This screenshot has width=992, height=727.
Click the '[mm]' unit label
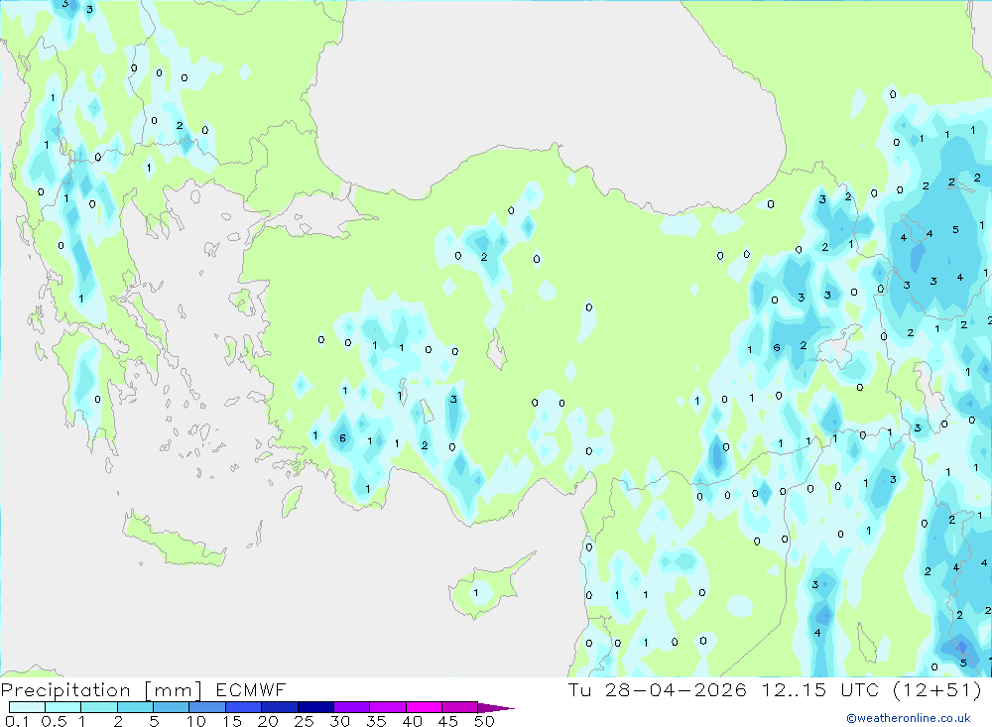coord(173,690)
